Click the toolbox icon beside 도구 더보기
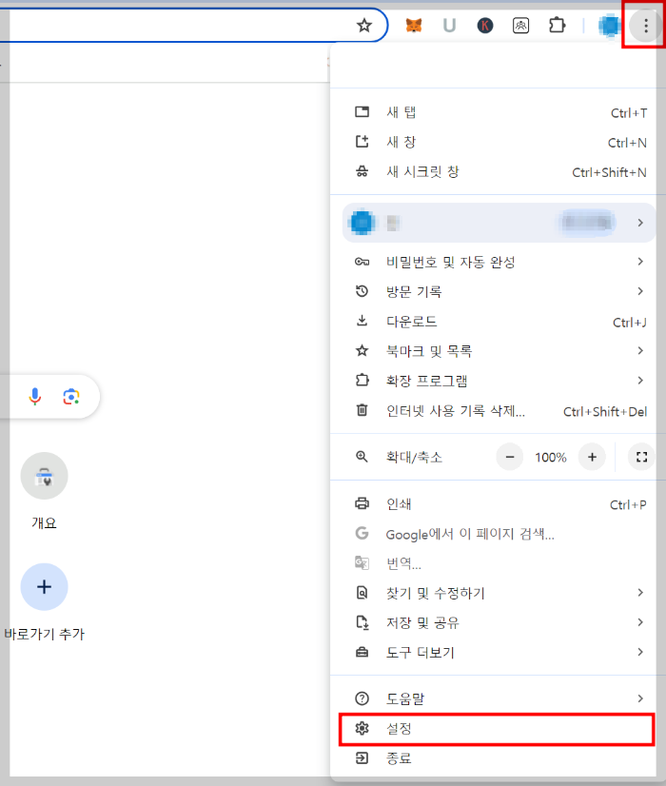 (362, 652)
